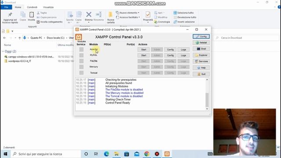Open Services from XAMPP panel
281x158 pixels.
pyautogui.click(x=201, y=61)
